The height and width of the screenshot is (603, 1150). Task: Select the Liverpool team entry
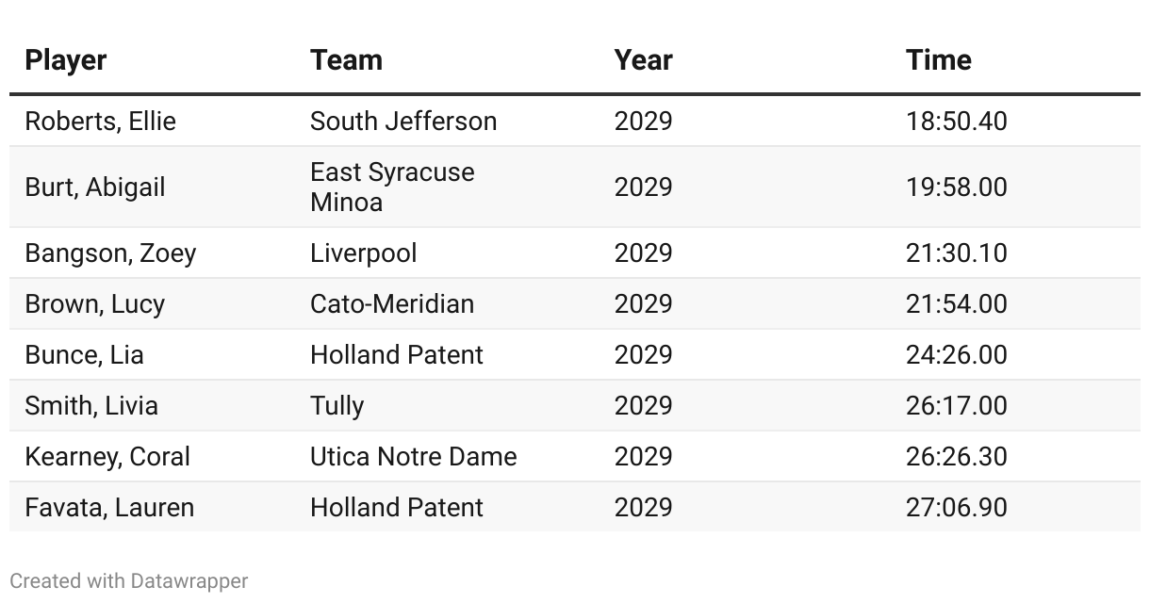[363, 253]
